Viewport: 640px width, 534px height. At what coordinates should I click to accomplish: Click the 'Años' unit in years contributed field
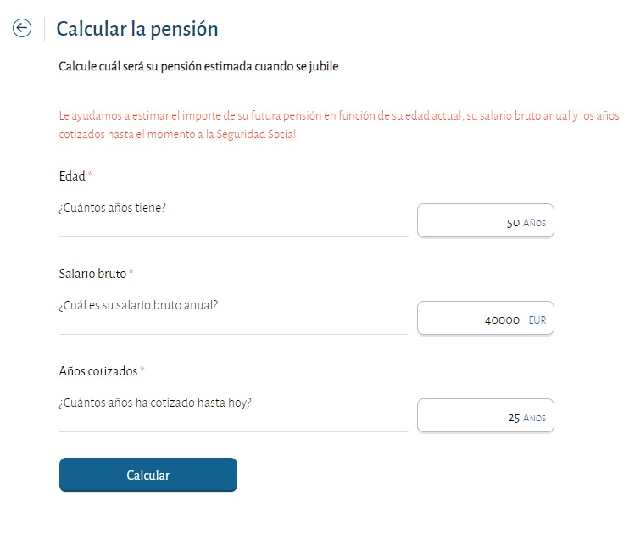click(535, 418)
